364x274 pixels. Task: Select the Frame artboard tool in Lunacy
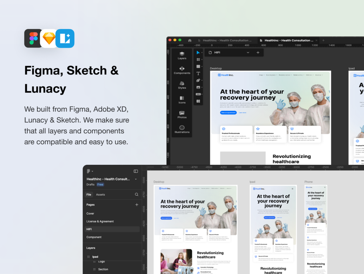198,60
